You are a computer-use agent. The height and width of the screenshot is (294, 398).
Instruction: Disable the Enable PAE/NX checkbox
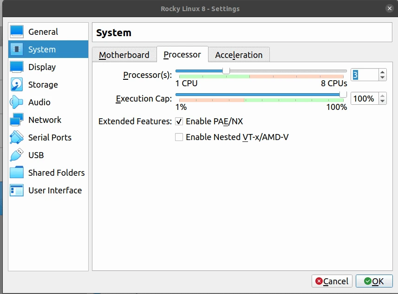(x=179, y=121)
